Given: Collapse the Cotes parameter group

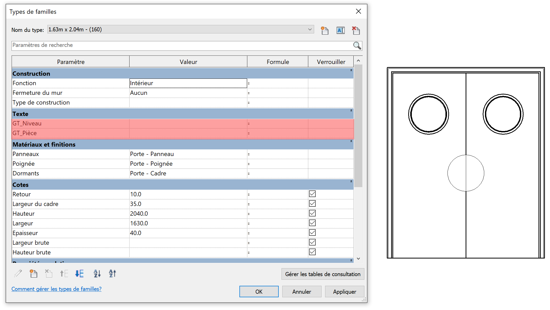Looking at the screenshot, I should 351,182.
